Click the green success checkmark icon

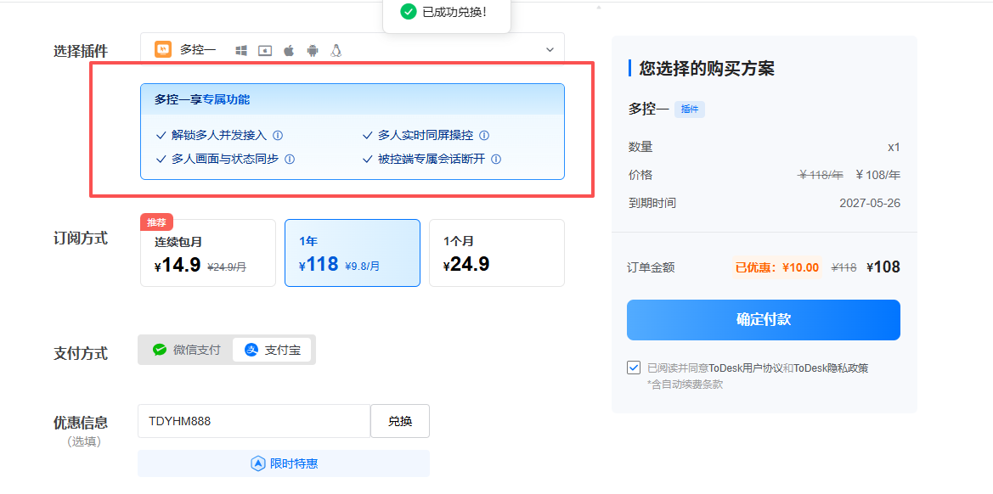(x=409, y=11)
